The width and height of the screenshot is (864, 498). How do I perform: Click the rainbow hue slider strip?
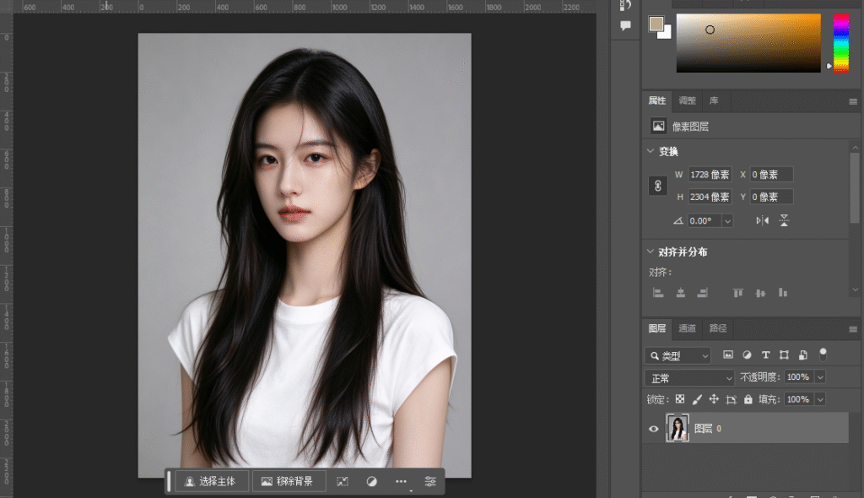841,43
